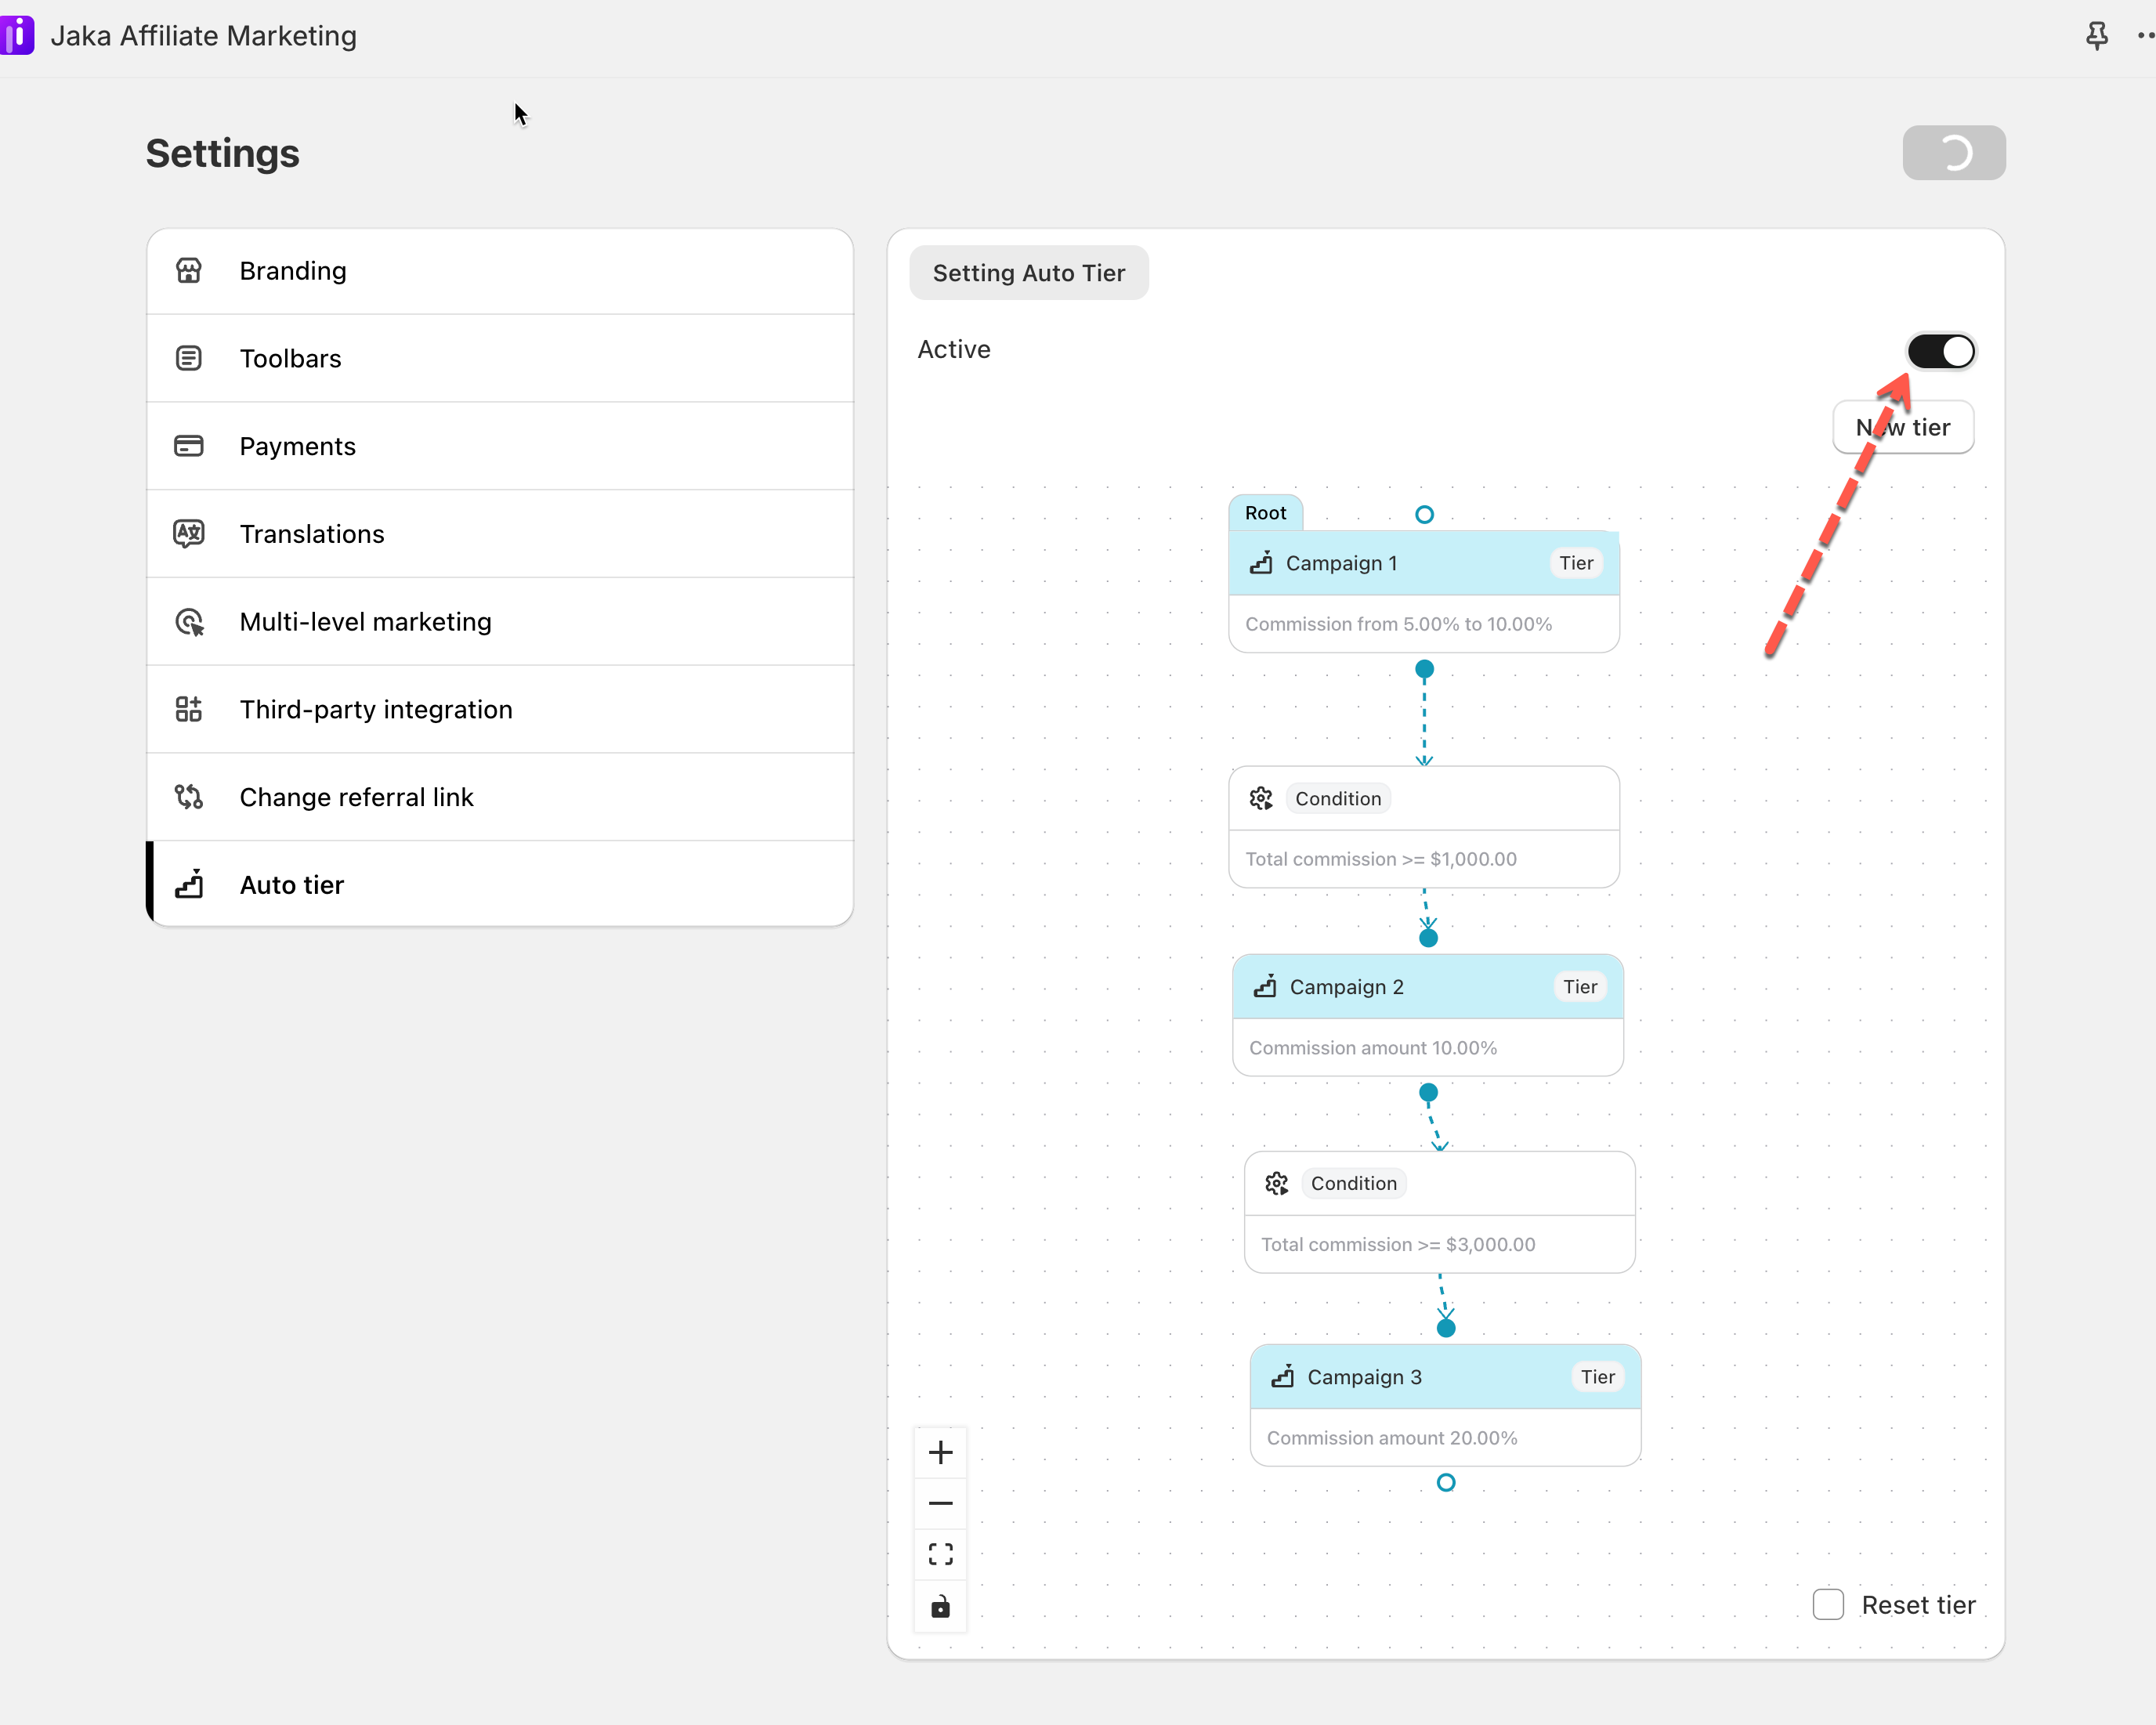Click the Setting Auto Tier tab
This screenshot has height=1725, width=2156.
click(x=1028, y=273)
